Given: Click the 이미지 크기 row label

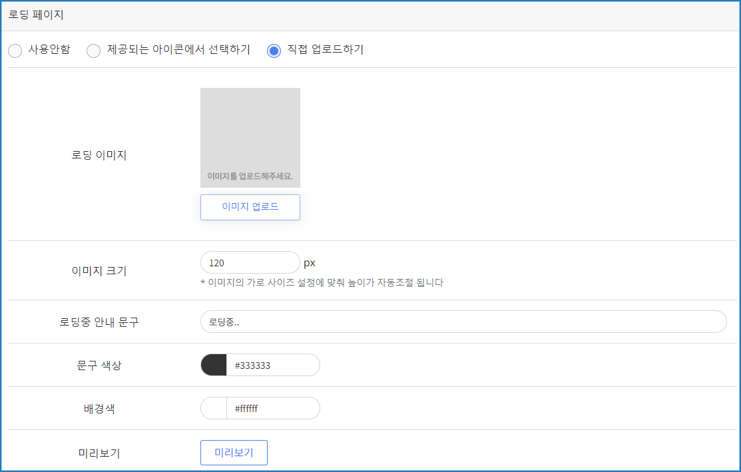Looking at the screenshot, I should point(99,271).
